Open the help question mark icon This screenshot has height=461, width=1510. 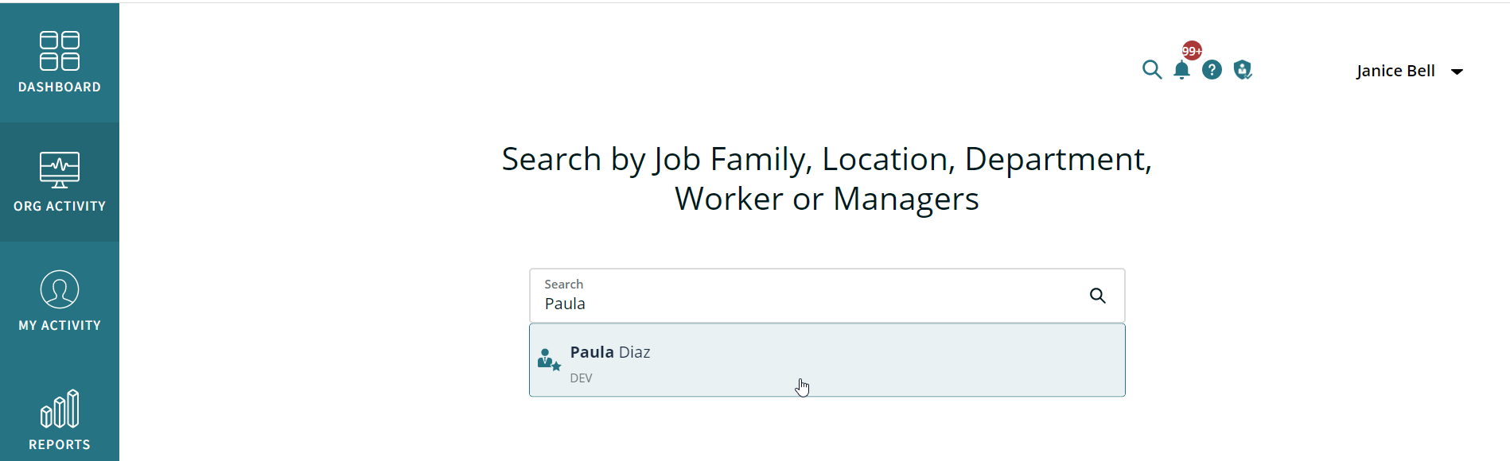coord(1212,70)
